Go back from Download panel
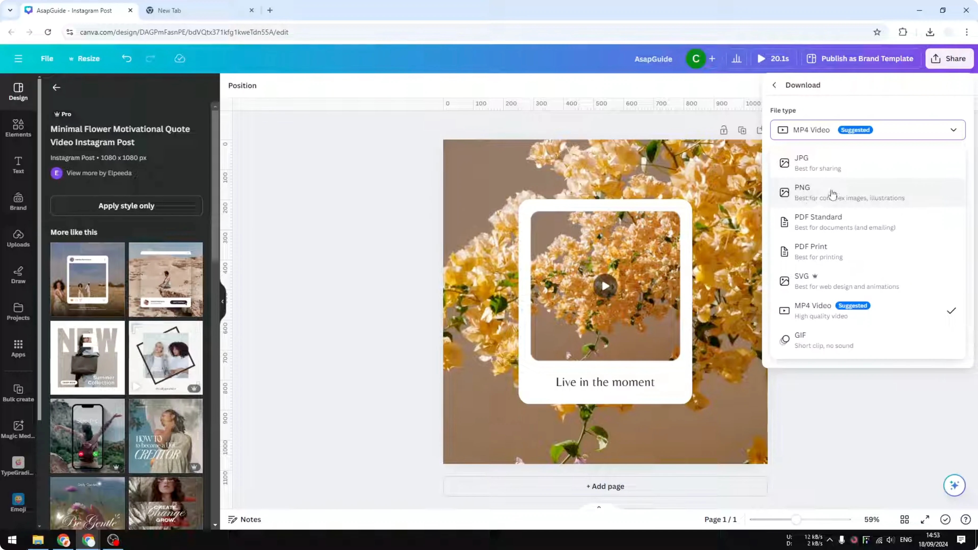 click(774, 85)
